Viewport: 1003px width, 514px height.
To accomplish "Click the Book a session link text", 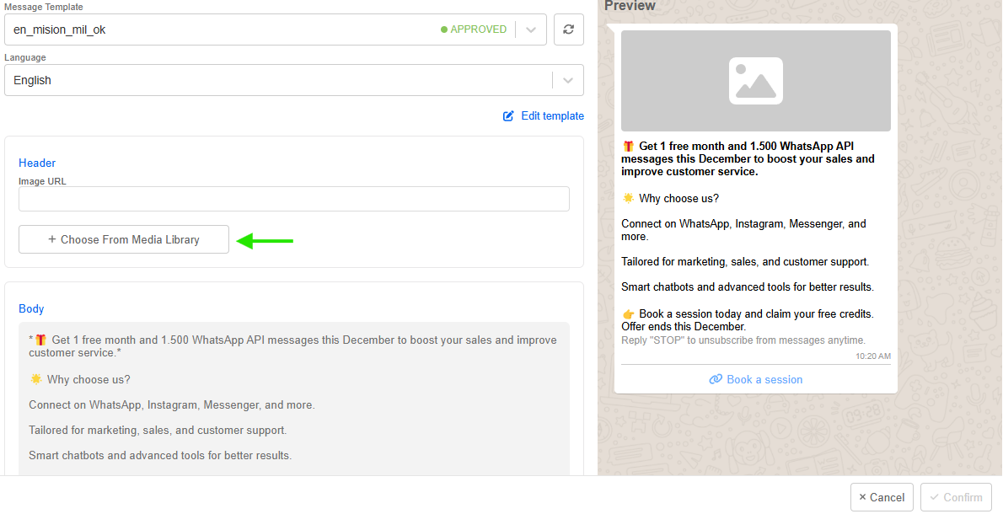I will click(764, 379).
